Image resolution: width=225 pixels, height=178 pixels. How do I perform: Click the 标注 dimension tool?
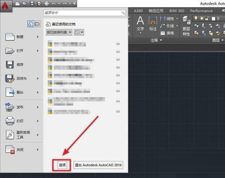pos(153,24)
